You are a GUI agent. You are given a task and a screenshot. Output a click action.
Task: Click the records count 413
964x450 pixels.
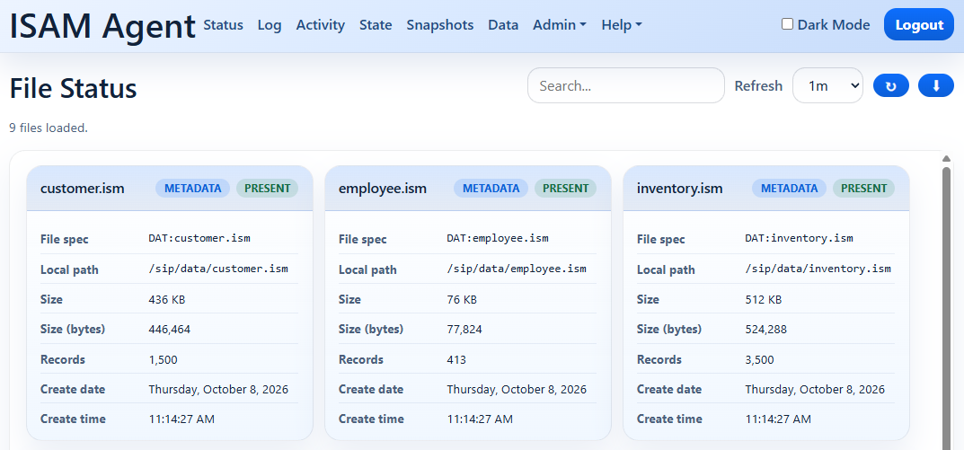click(x=456, y=359)
